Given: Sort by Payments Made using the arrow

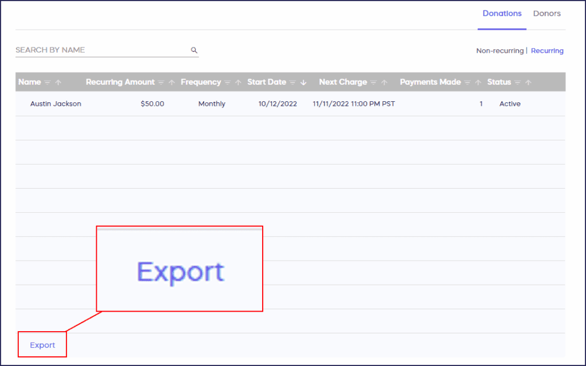Looking at the screenshot, I should click(478, 82).
